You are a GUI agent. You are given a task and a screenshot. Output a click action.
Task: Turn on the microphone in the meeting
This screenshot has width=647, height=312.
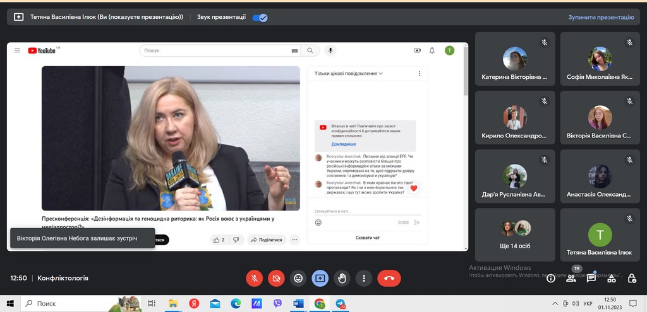[x=255, y=277]
